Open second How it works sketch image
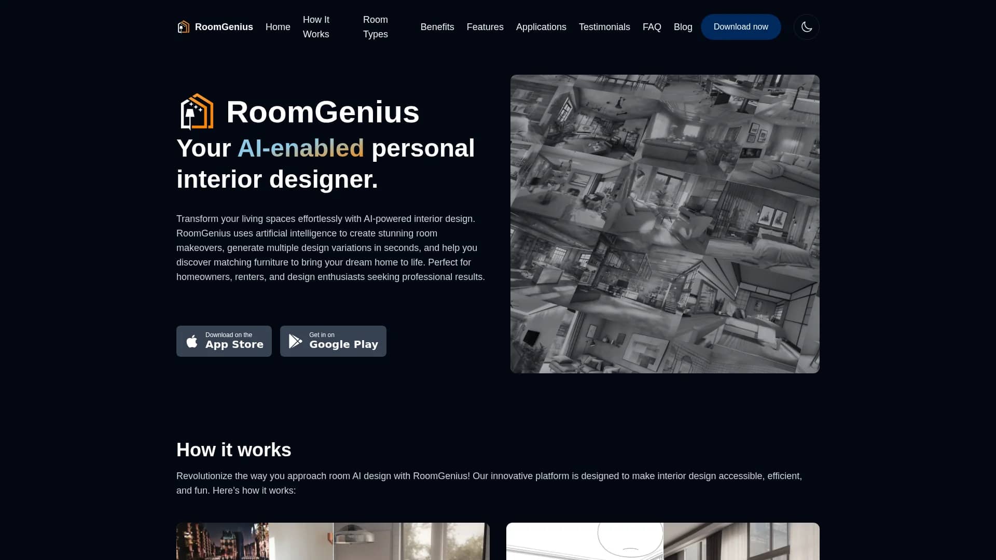Image resolution: width=996 pixels, height=560 pixels. [x=663, y=541]
